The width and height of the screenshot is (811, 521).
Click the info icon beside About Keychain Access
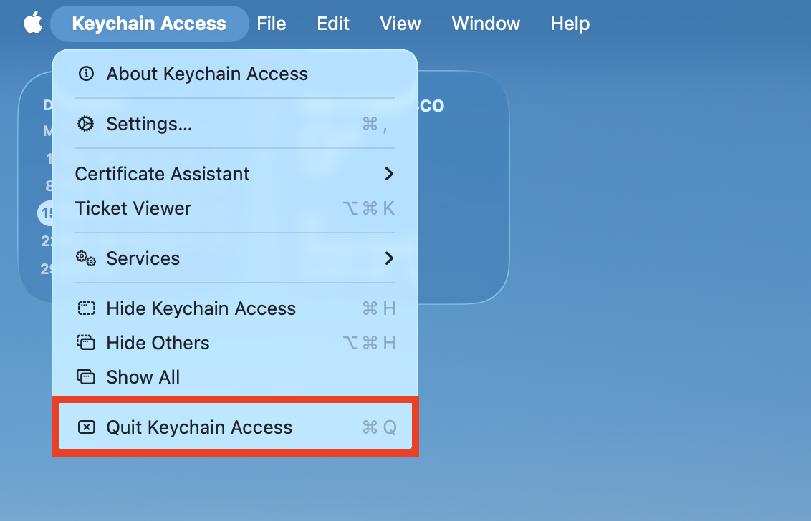(x=86, y=74)
